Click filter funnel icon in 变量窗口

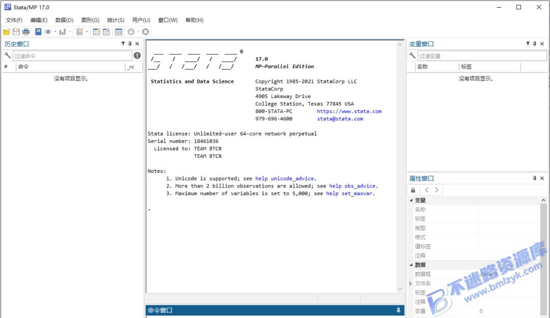[x=528, y=44]
